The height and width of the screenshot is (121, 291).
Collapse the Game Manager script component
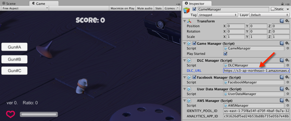tap(184, 43)
